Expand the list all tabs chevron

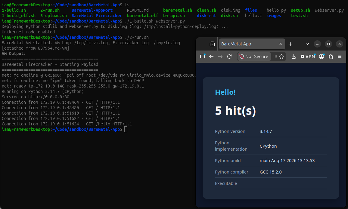click(x=307, y=44)
